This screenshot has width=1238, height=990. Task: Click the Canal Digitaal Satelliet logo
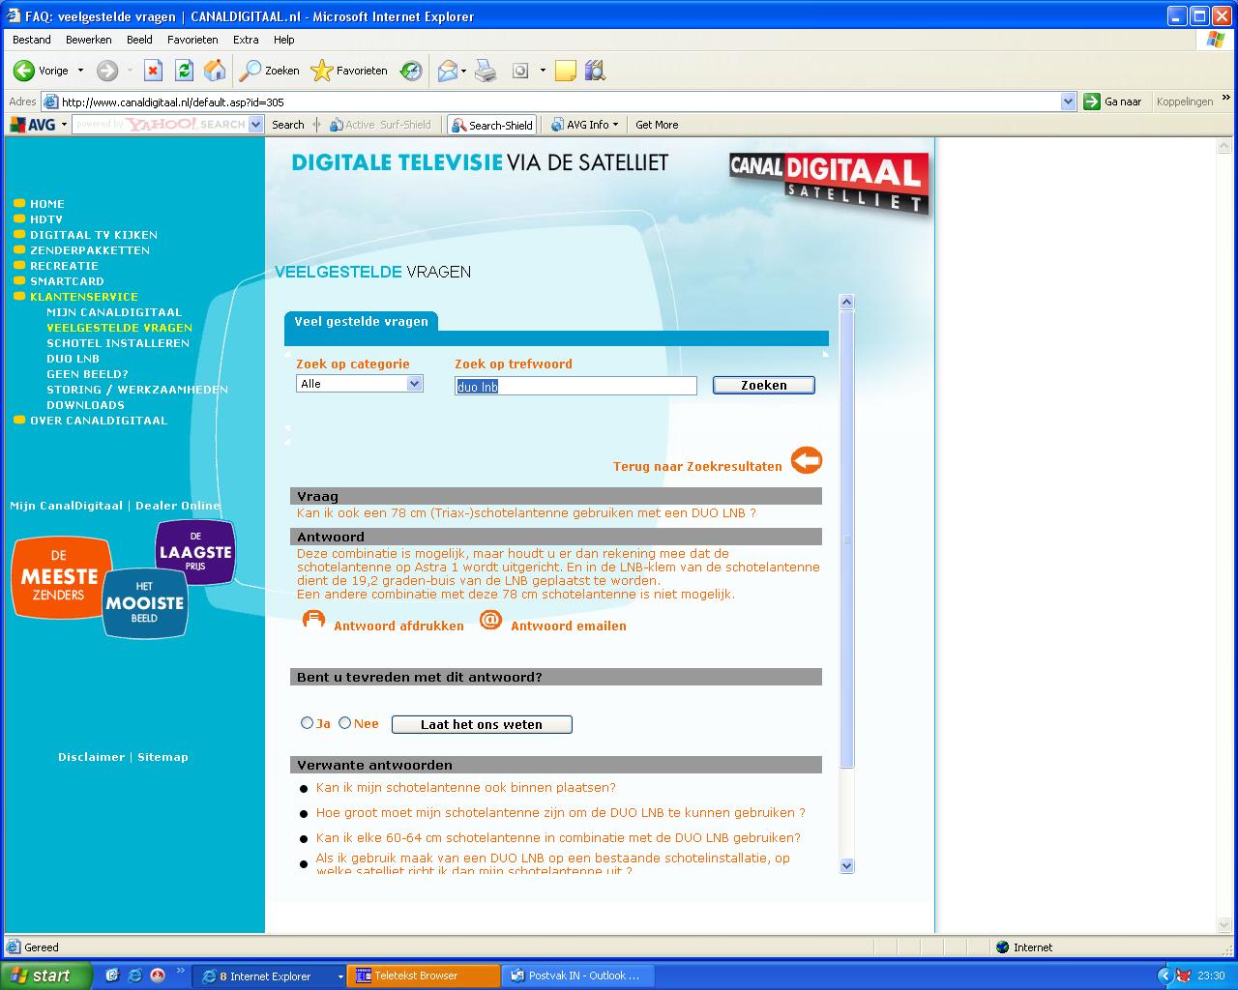(829, 182)
